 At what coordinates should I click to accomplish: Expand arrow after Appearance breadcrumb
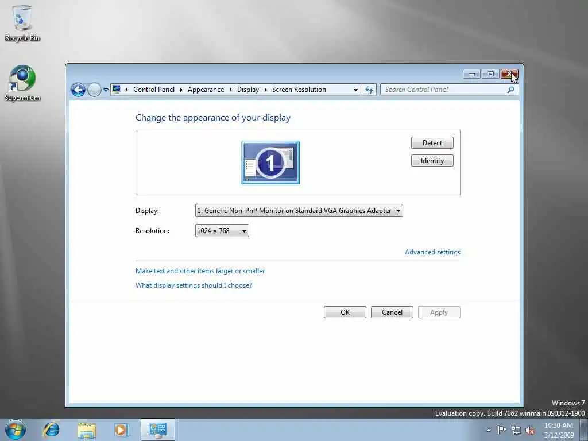[x=230, y=90]
